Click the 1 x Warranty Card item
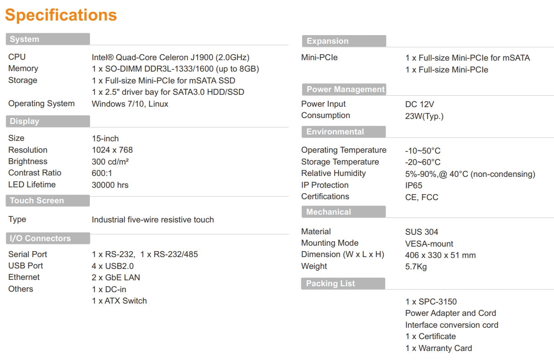The width and height of the screenshot is (554, 361). 439,348
